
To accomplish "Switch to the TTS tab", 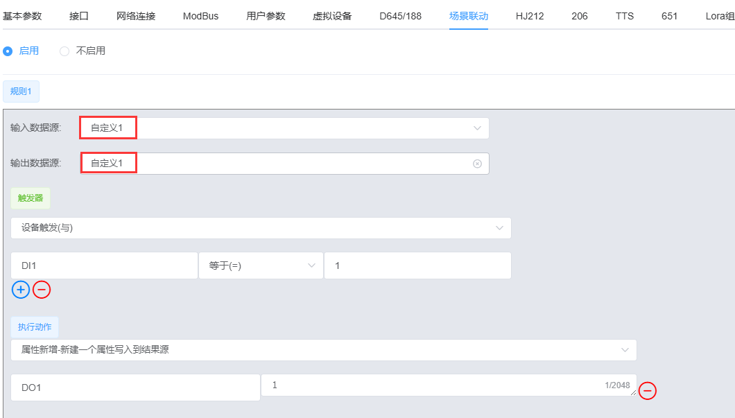I will [624, 16].
